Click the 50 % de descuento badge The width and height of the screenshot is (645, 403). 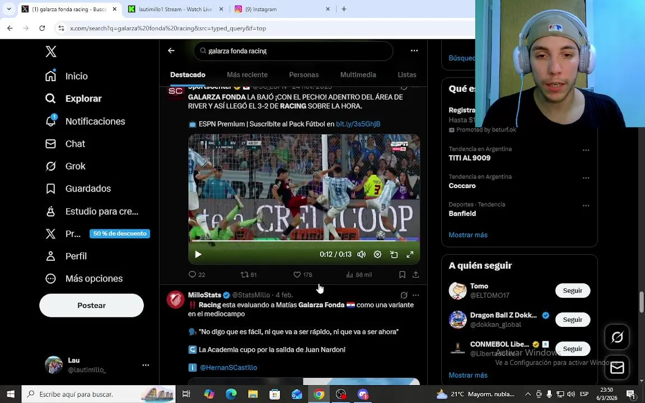[120, 233]
